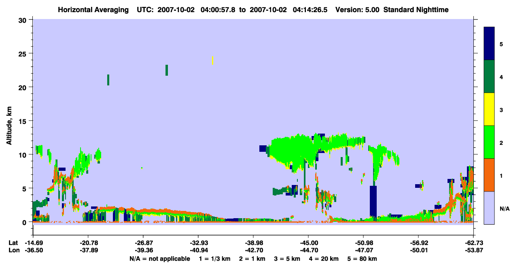Click the longitude label -44.70
Screen dimensions: 526x270
tap(308, 250)
